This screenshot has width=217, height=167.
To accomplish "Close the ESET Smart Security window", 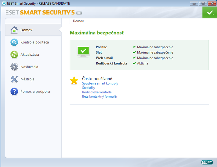I will (212, 3).
